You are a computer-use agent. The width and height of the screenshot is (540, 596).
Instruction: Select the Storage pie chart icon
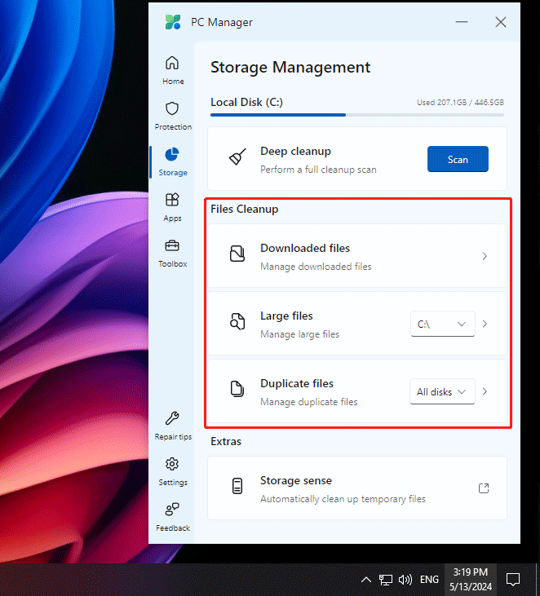pos(172,155)
